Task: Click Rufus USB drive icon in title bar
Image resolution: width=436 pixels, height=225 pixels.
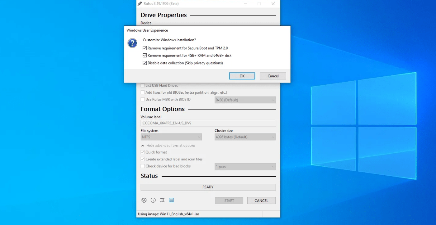Action: pos(140,4)
